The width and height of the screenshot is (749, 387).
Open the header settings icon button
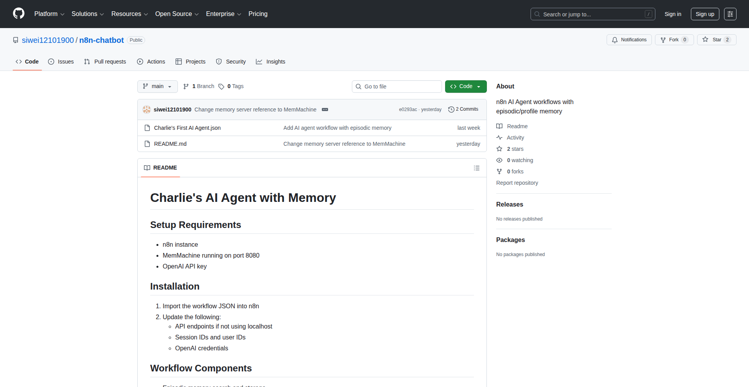(730, 14)
